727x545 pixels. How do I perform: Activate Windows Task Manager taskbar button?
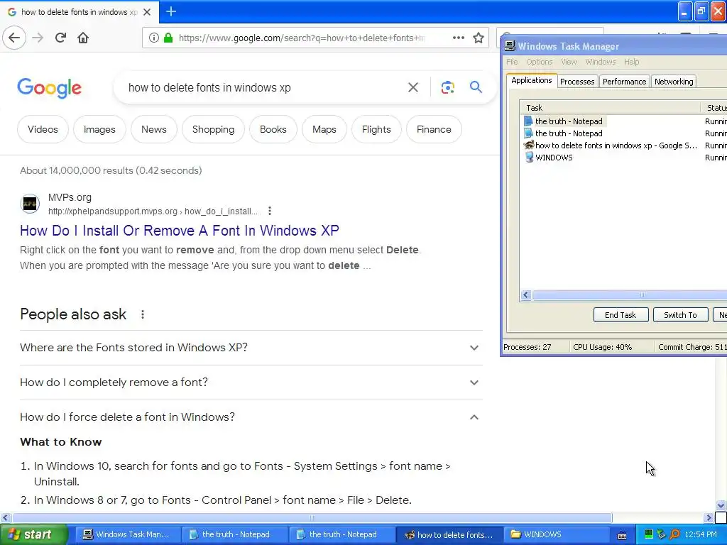click(126, 535)
